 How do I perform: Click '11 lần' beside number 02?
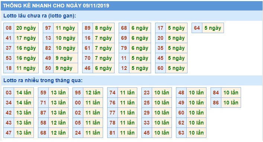pos(93,113)
